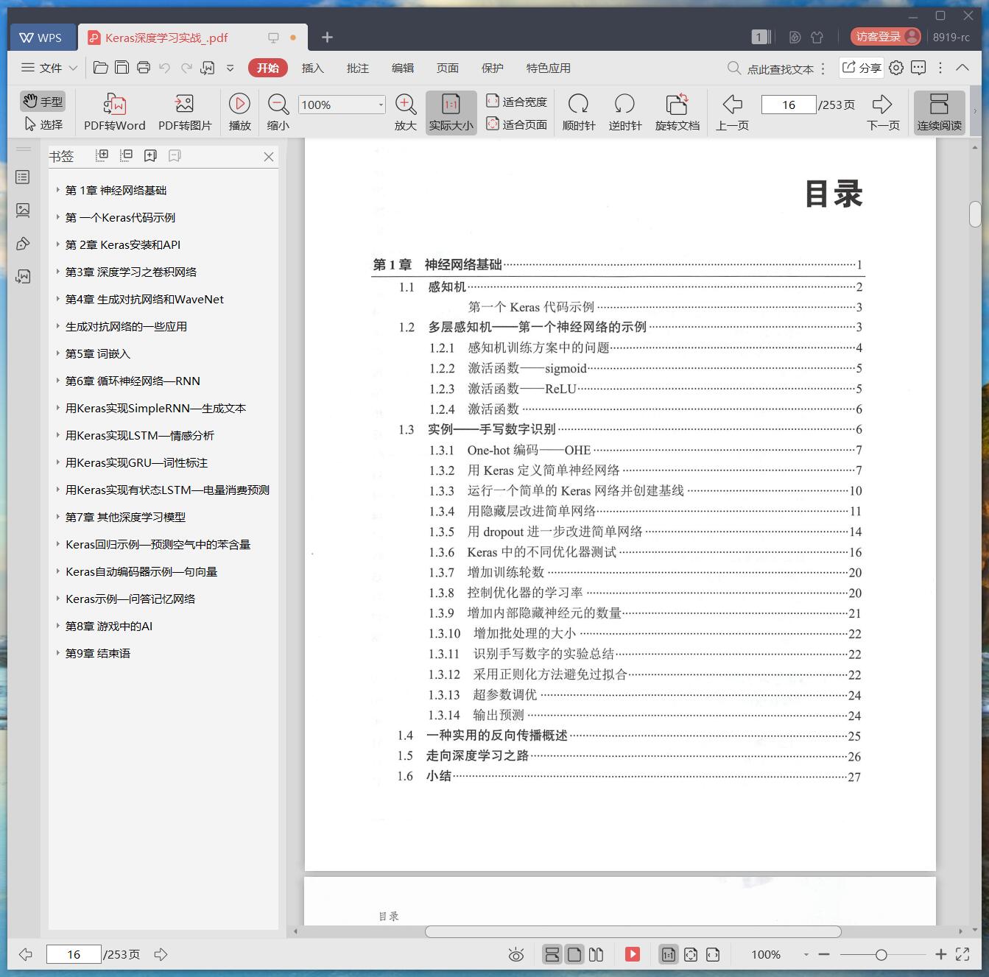Screen dimensions: 989x977
Task: Select two-page view in status bar
Action: click(x=596, y=954)
